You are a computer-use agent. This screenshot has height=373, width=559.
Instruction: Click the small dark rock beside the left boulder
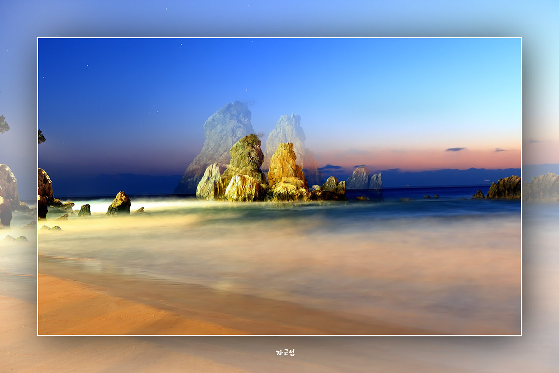(x=85, y=210)
